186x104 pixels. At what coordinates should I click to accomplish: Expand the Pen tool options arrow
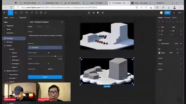point(28,13)
